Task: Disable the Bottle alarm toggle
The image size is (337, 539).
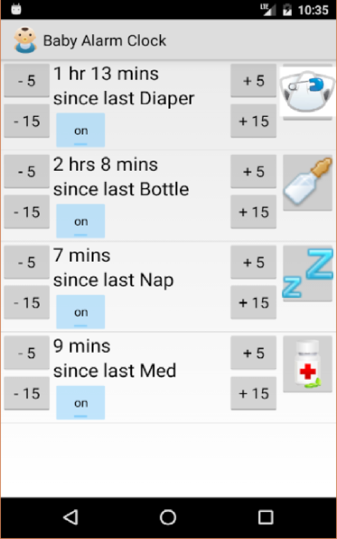Action: [81, 221]
